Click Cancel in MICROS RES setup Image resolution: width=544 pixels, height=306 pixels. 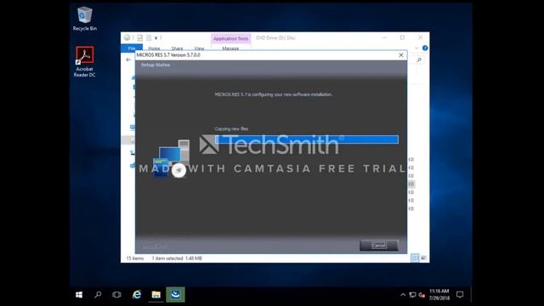pos(379,246)
